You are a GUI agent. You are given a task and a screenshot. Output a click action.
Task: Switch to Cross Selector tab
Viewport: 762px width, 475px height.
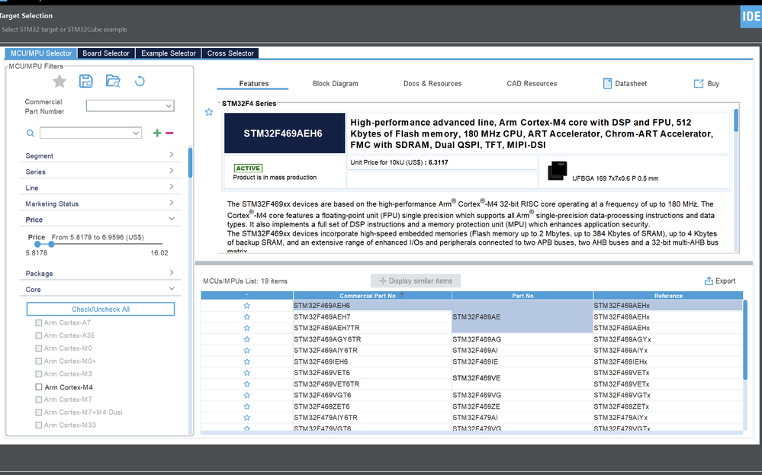(230, 53)
